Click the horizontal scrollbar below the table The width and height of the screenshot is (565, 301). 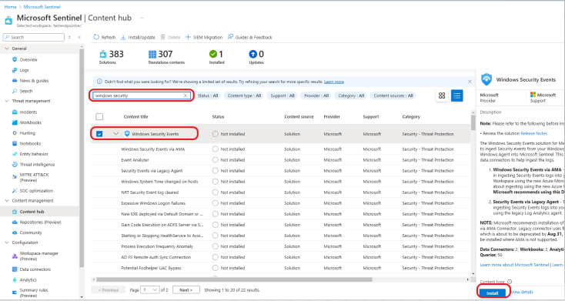[234, 279]
